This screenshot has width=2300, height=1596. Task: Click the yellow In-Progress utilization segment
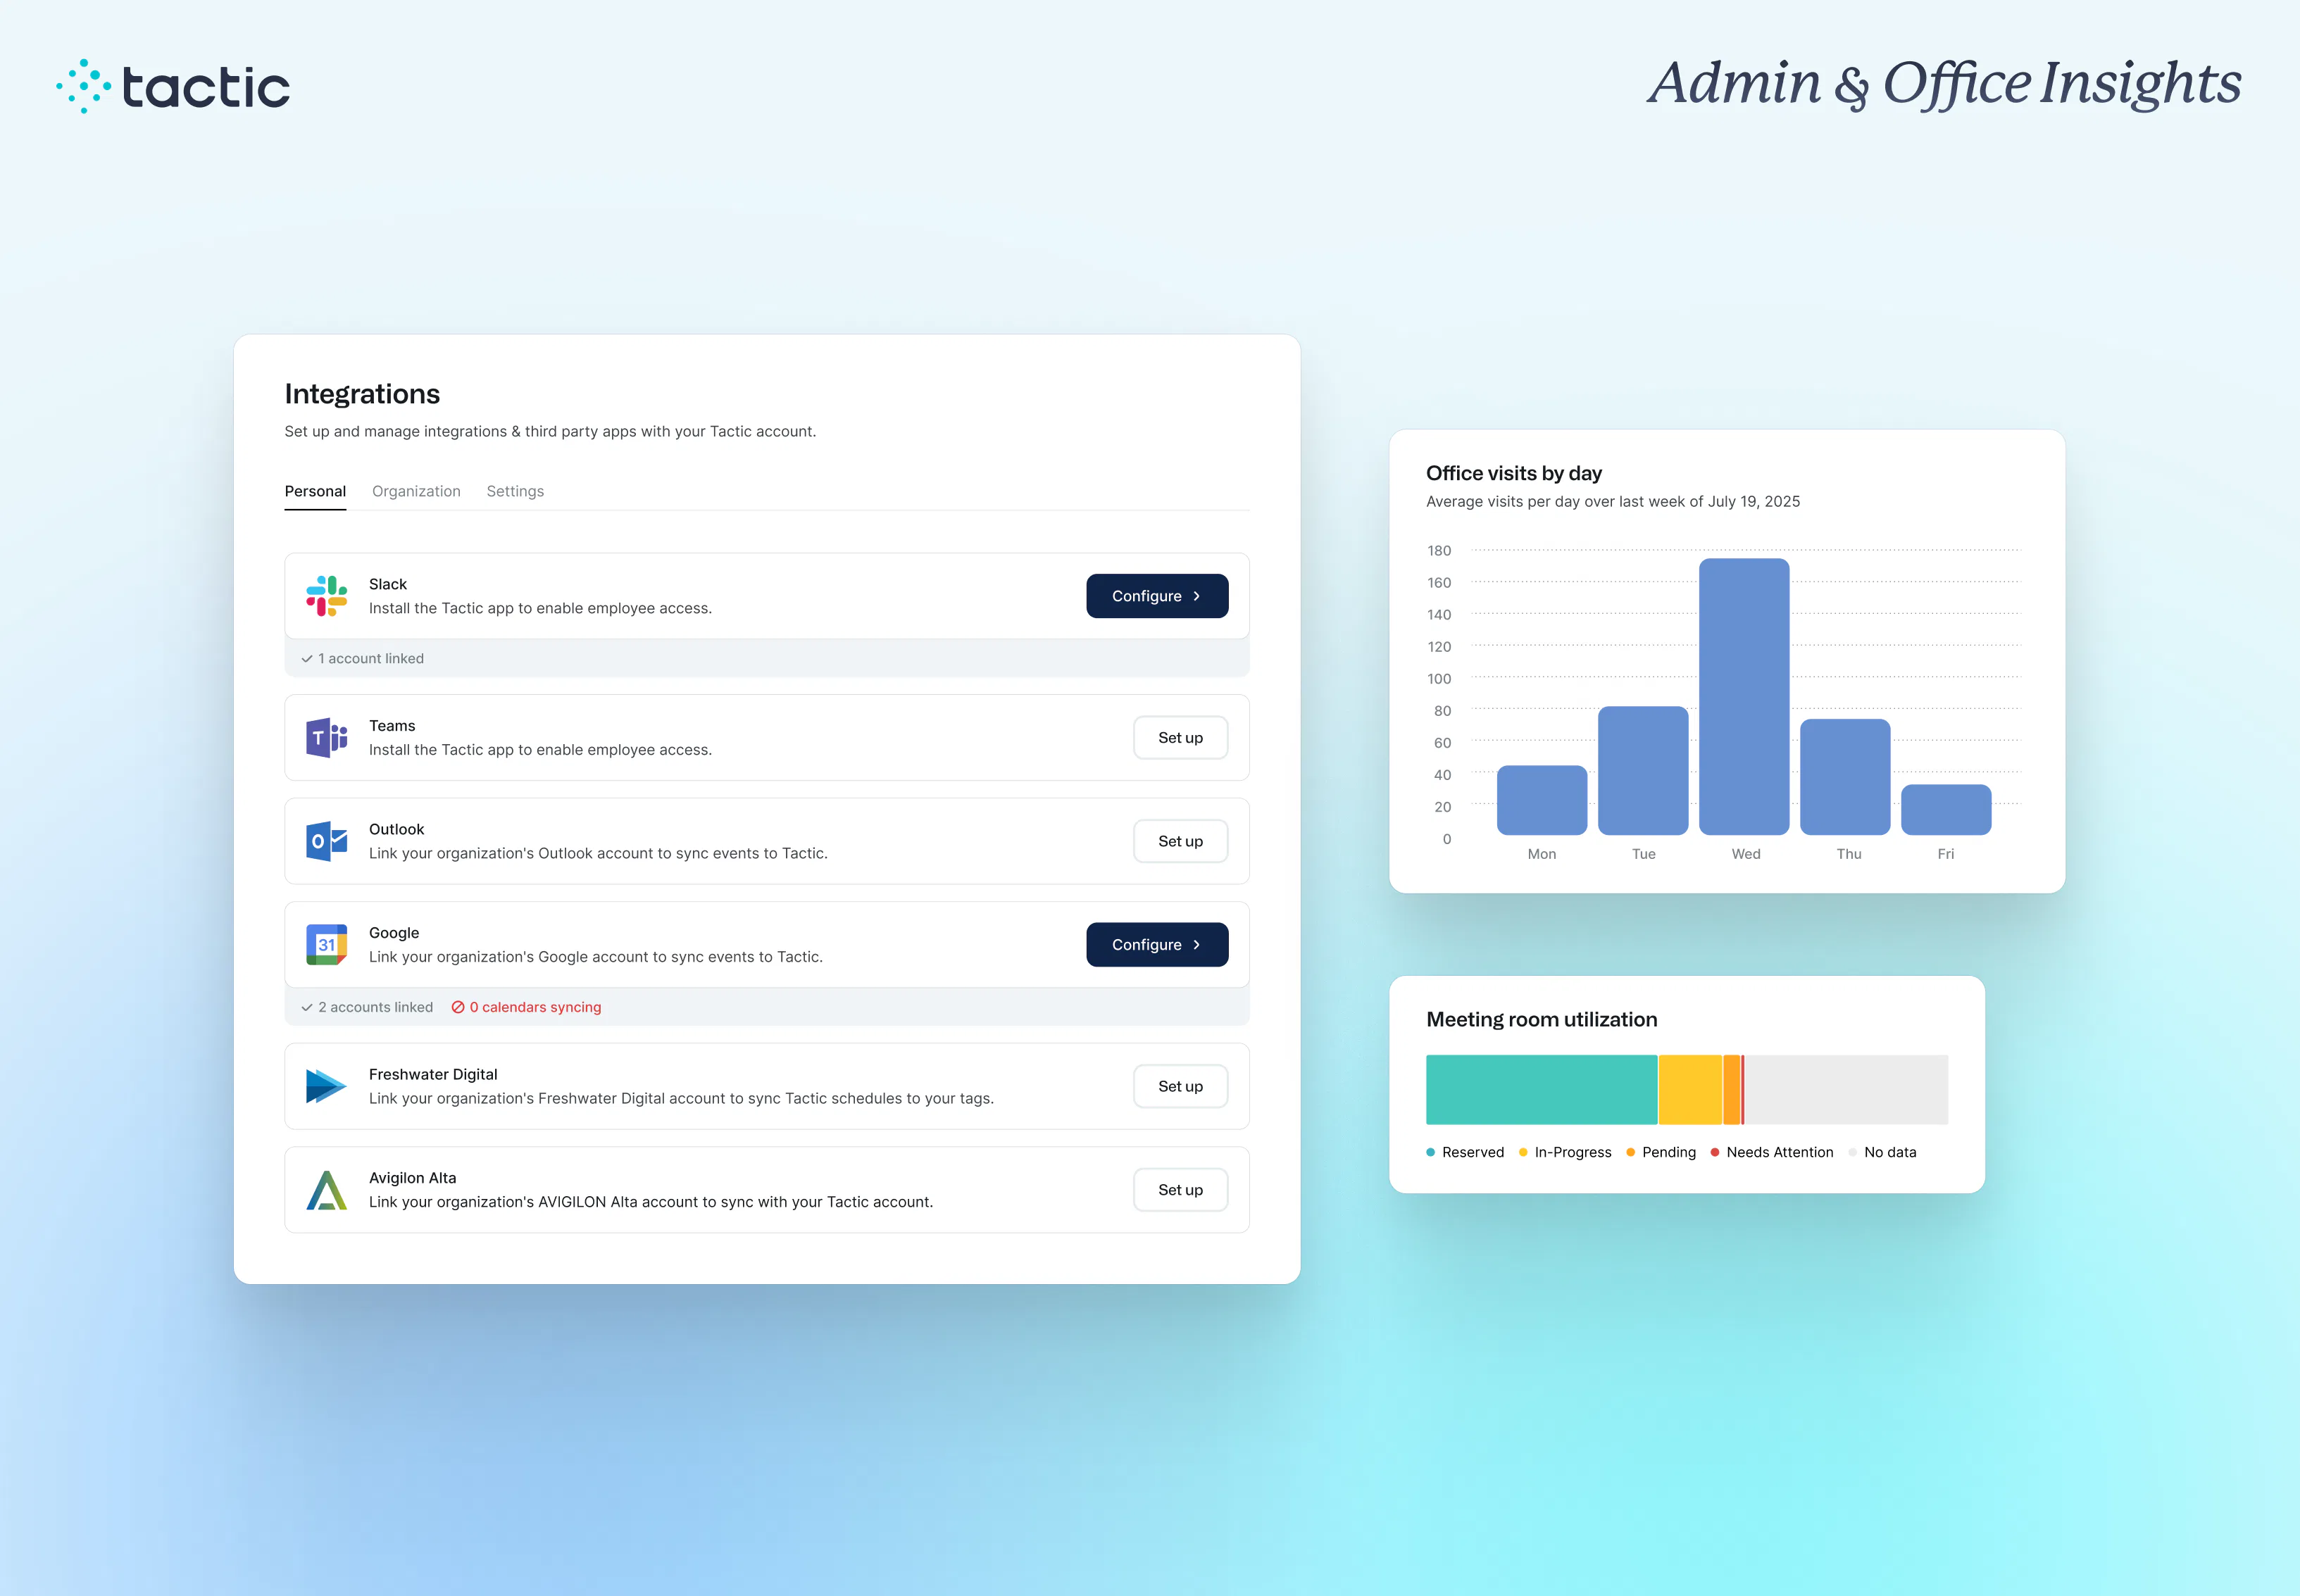coord(1690,1090)
